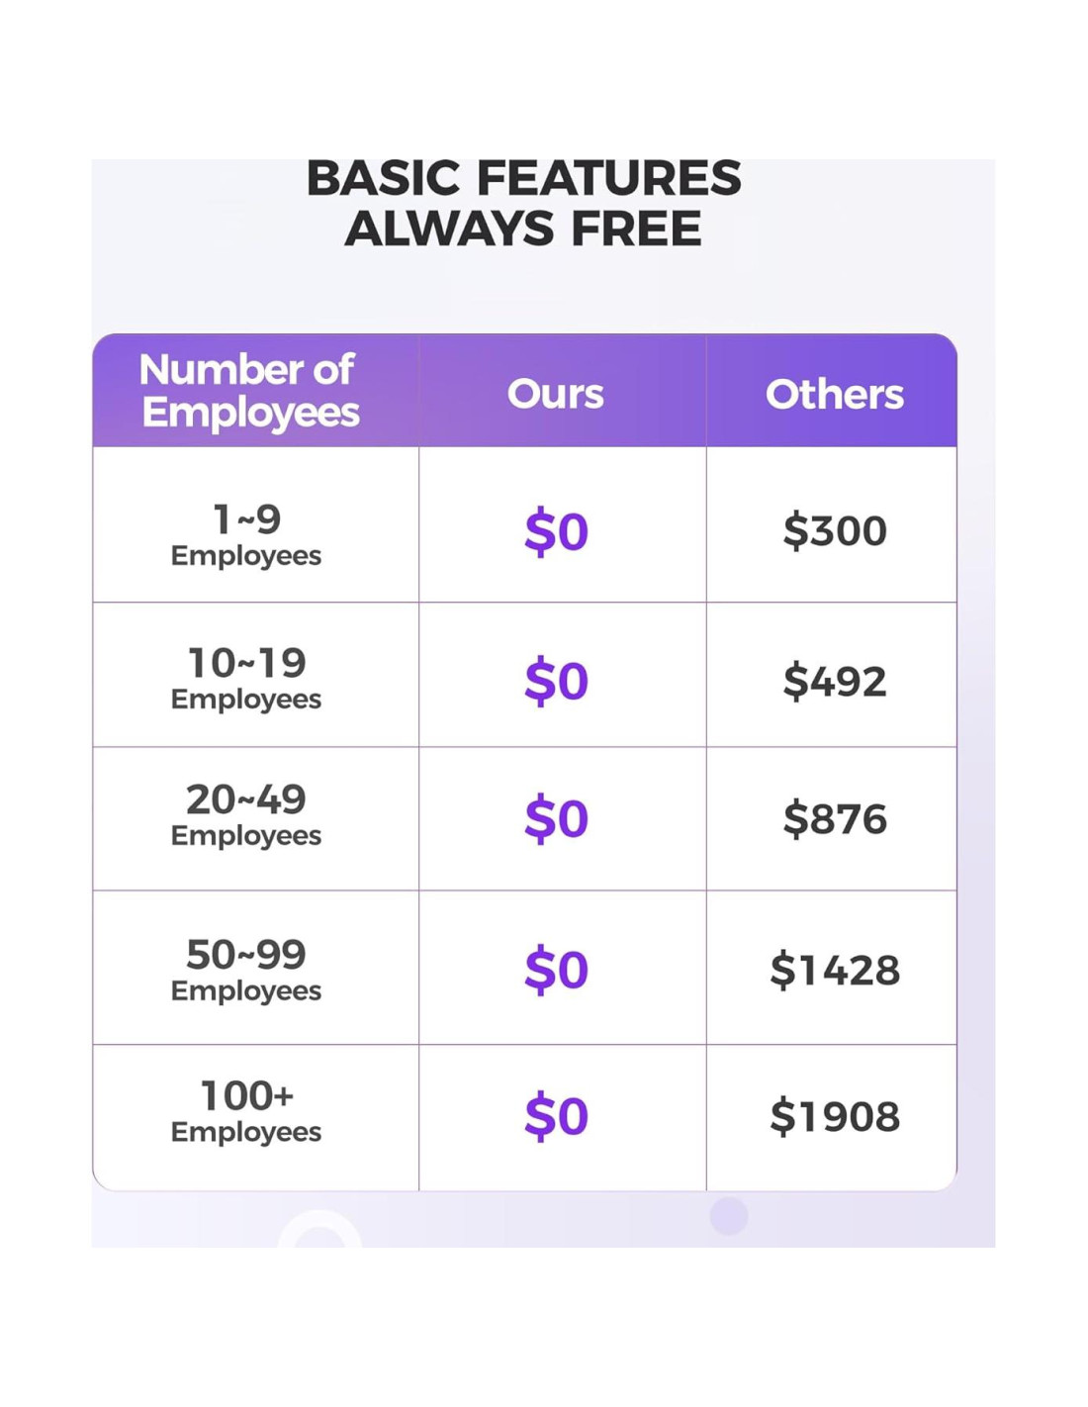
Task: Click the "Ours" column header
Action: tap(556, 394)
